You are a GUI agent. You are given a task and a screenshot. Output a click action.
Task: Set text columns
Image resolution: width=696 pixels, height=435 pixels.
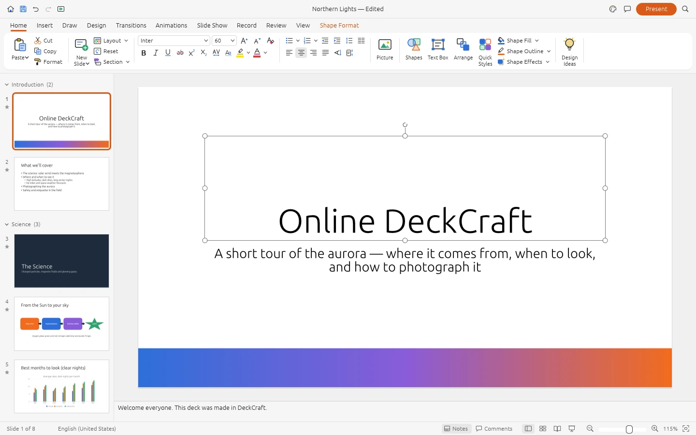pos(361,41)
